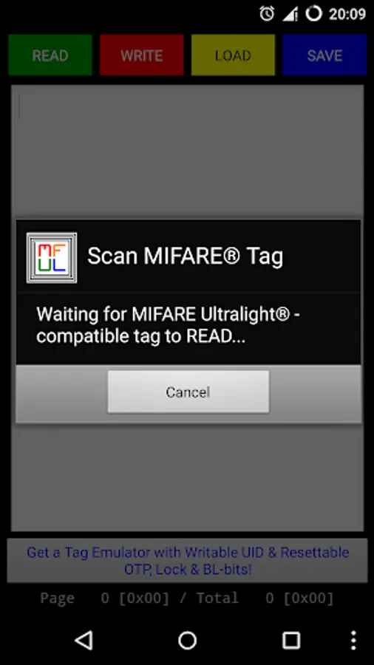Cancel the Scan MIFARE Tag dialog
This screenshot has height=665, width=374.
(x=188, y=392)
